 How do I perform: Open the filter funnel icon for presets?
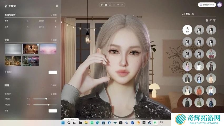click(x=214, y=20)
